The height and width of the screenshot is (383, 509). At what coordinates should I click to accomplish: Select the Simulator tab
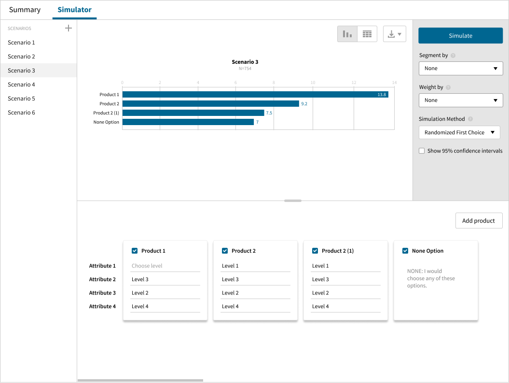point(74,10)
